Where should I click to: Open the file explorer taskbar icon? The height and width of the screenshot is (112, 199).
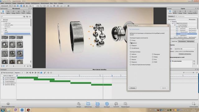(9, 110)
